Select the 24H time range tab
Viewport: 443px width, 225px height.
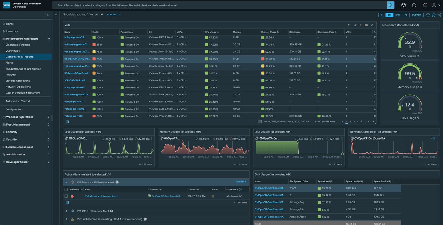[398, 15]
